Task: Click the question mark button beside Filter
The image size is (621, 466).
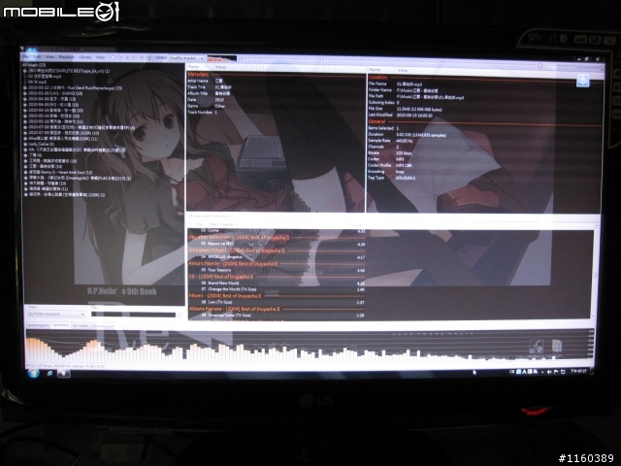Action: (180, 315)
